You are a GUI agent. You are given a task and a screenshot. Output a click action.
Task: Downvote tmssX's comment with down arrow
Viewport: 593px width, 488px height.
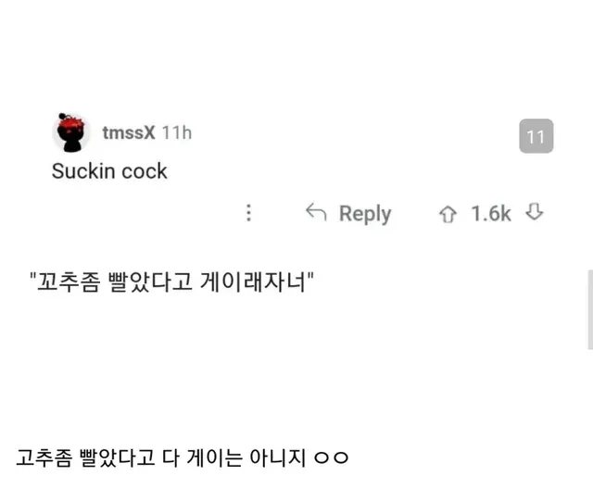(534, 214)
